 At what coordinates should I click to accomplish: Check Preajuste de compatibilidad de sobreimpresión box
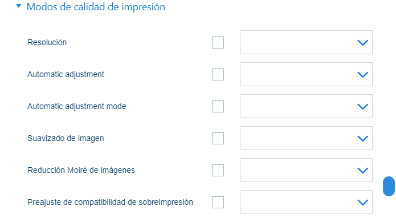coord(218,202)
